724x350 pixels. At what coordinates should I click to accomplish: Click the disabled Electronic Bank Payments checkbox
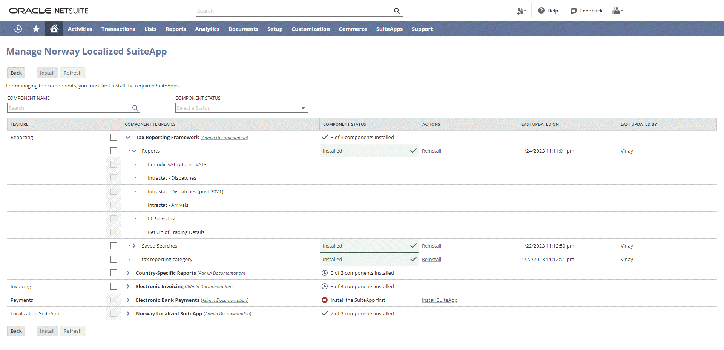pyautogui.click(x=114, y=300)
